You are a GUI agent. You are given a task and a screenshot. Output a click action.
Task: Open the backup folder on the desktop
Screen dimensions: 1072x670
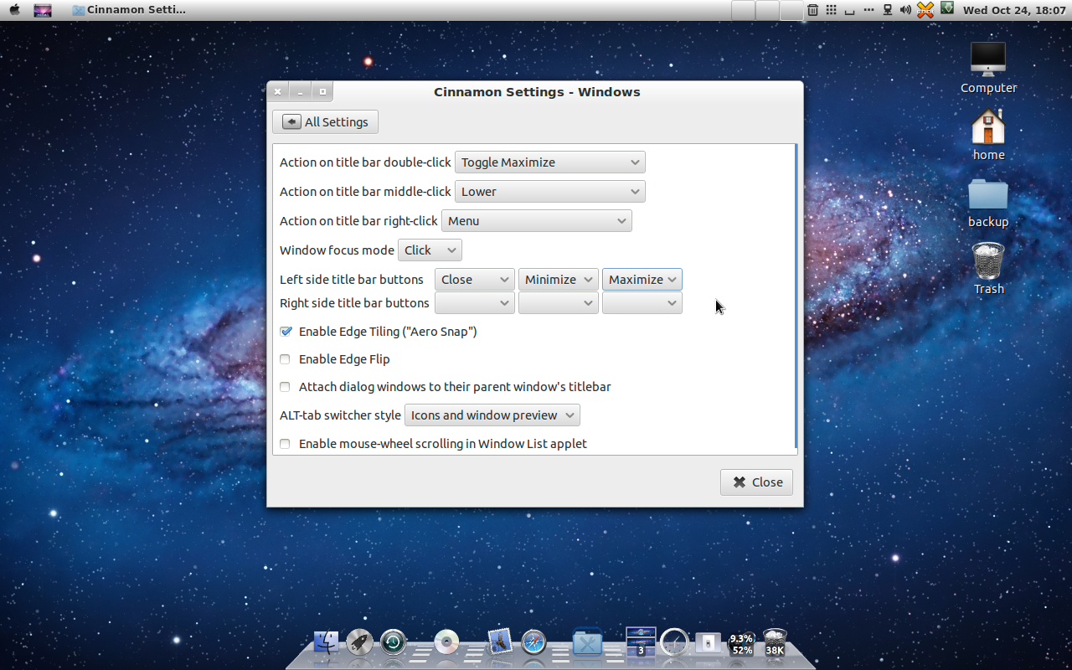click(x=988, y=202)
